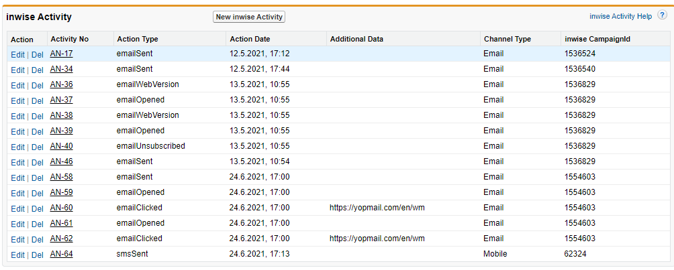Click the Channel Type column header
This screenshot has width=674, height=270.
[508, 39]
